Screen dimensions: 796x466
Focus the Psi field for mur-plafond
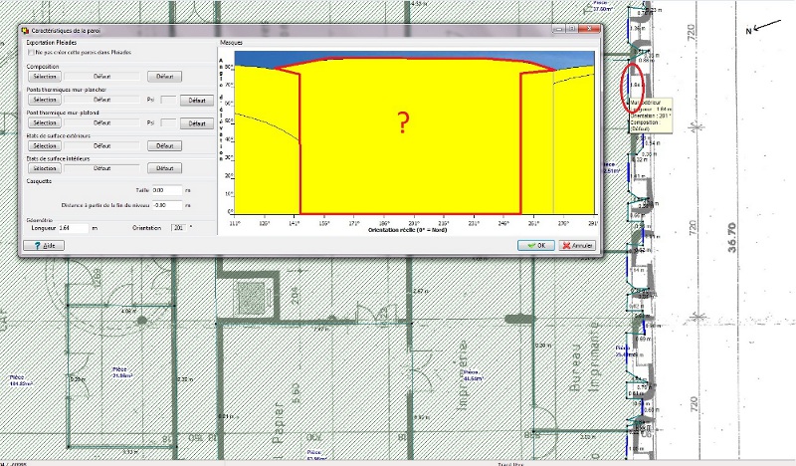pos(168,123)
